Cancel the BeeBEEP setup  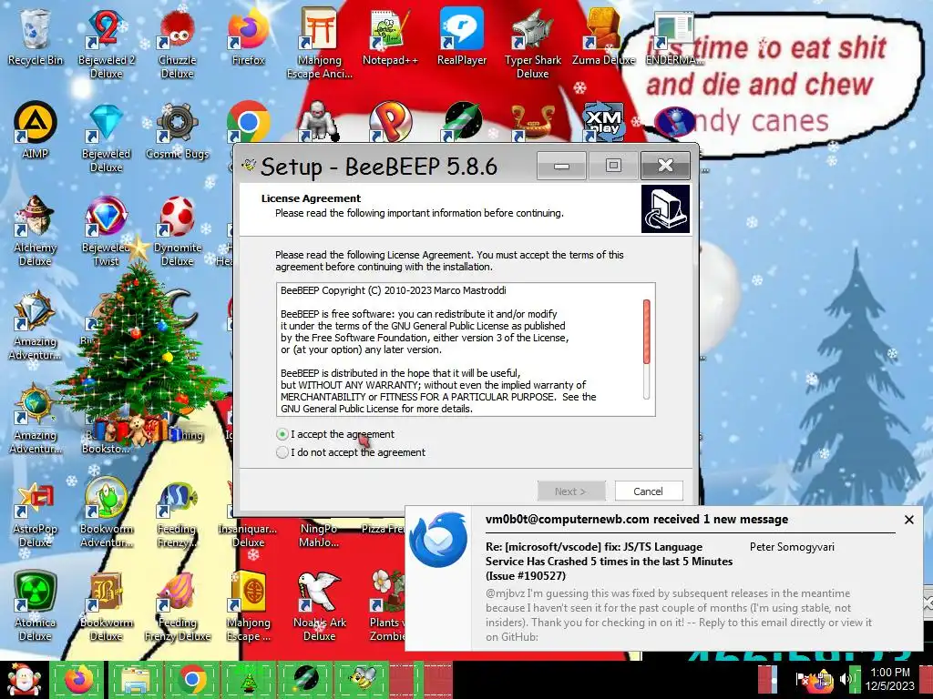(x=649, y=491)
